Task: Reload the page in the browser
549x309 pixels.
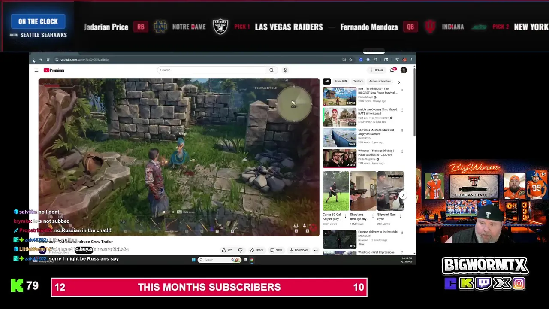Action: [48, 60]
